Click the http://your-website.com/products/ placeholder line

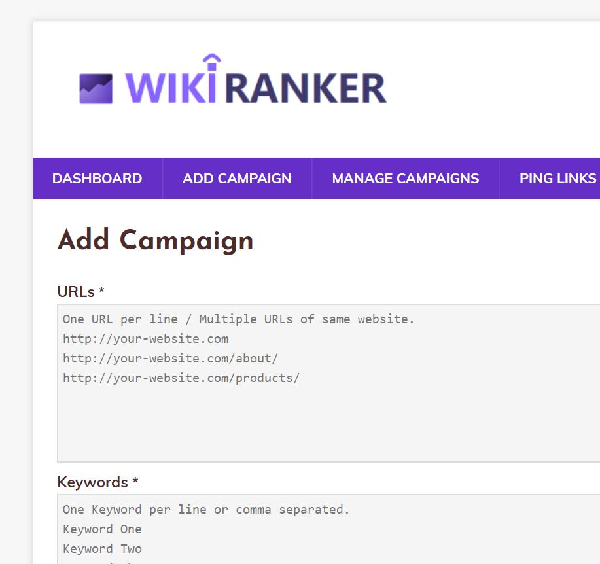pos(181,378)
